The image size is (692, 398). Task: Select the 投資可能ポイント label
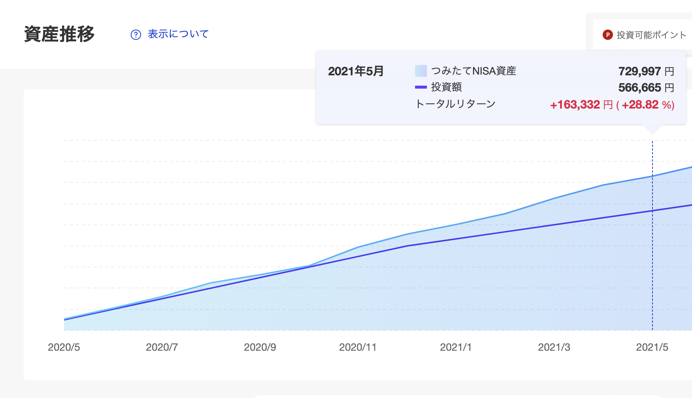[x=651, y=35]
